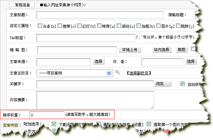Open the 输入网址采集单个网页 tab
The height and width of the screenshot is (140, 213).
pyautogui.click(x=63, y=5)
